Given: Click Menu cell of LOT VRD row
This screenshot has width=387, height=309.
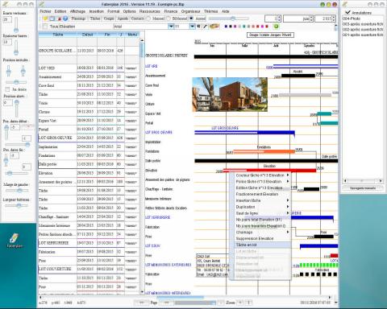Looking at the screenshot, I should (131, 68).
